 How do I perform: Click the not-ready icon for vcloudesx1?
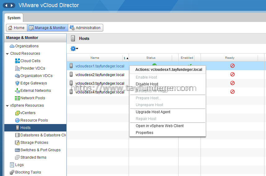(233, 66)
